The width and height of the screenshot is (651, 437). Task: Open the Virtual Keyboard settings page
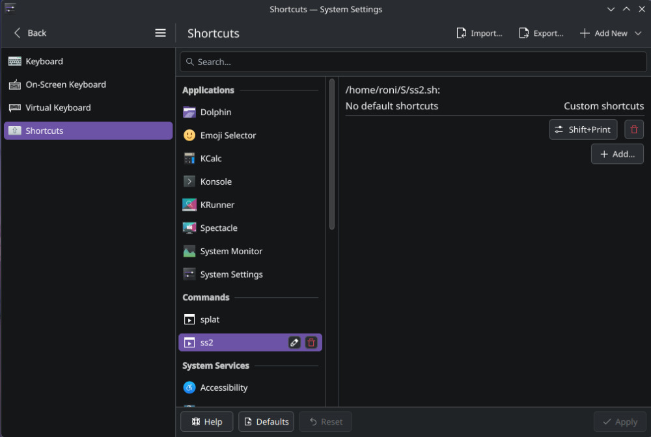click(x=88, y=108)
